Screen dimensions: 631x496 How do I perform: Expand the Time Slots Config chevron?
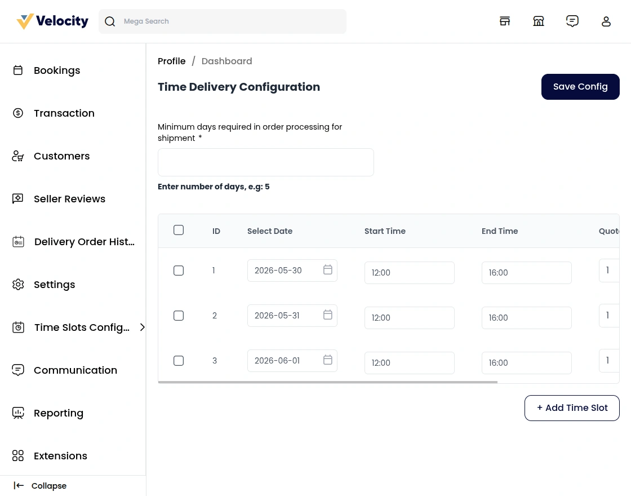[x=142, y=327]
